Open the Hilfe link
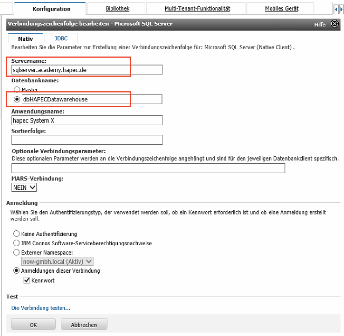The image size is (344, 336). (320, 25)
